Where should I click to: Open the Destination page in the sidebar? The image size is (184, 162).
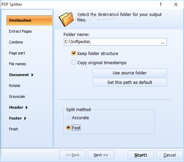click(30, 20)
